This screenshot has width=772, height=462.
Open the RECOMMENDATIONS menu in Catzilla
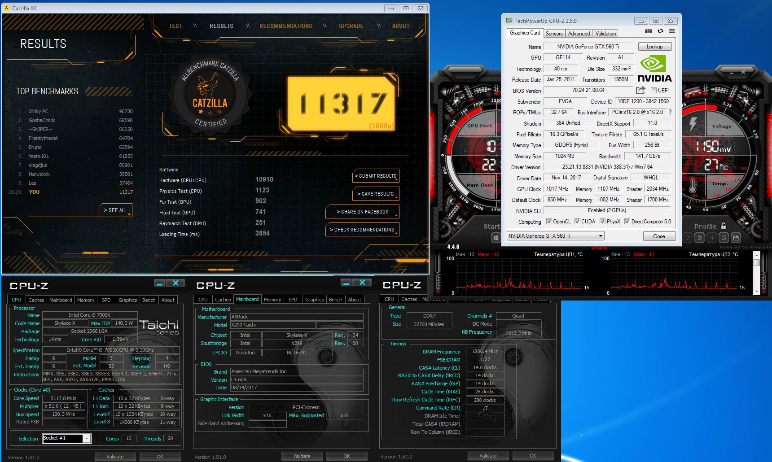[x=286, y=26]
